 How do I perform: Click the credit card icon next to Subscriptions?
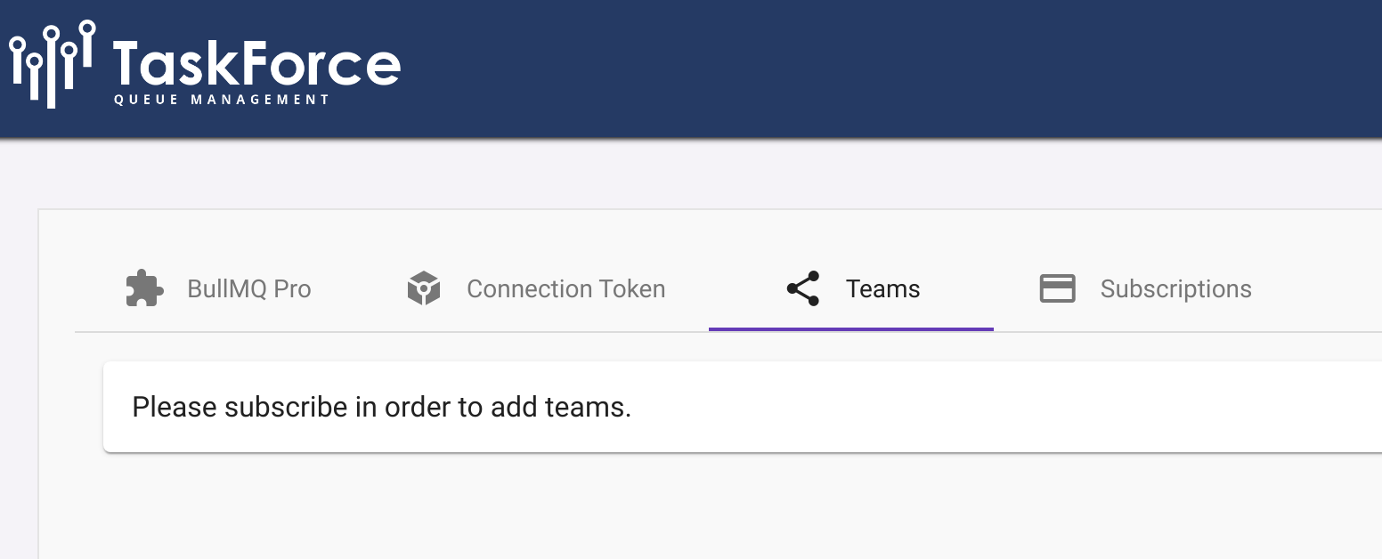[x=1058, y=288]
